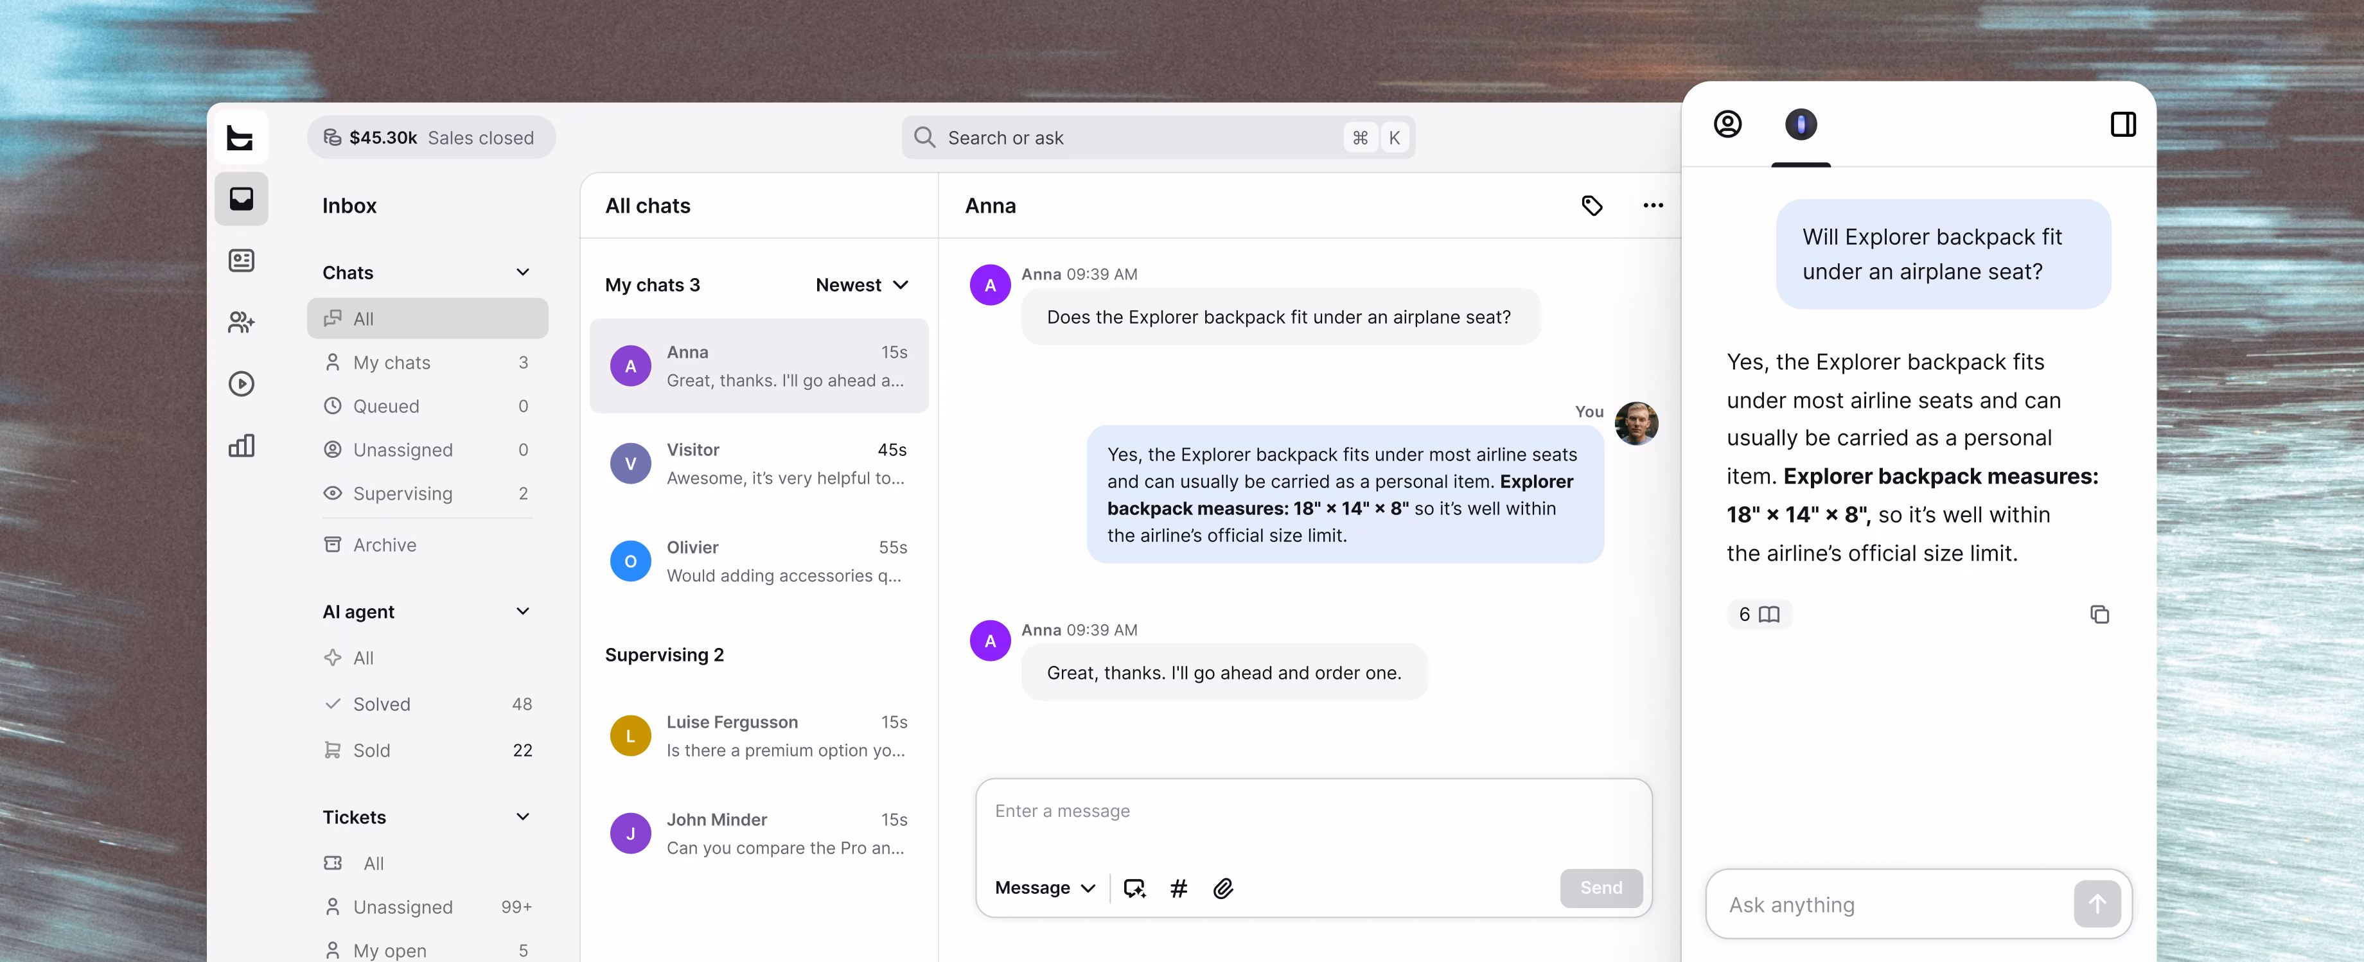Open the Message type dropdown
Viewport: 2364px width, 962px height.
click(x=1045, y=888)
